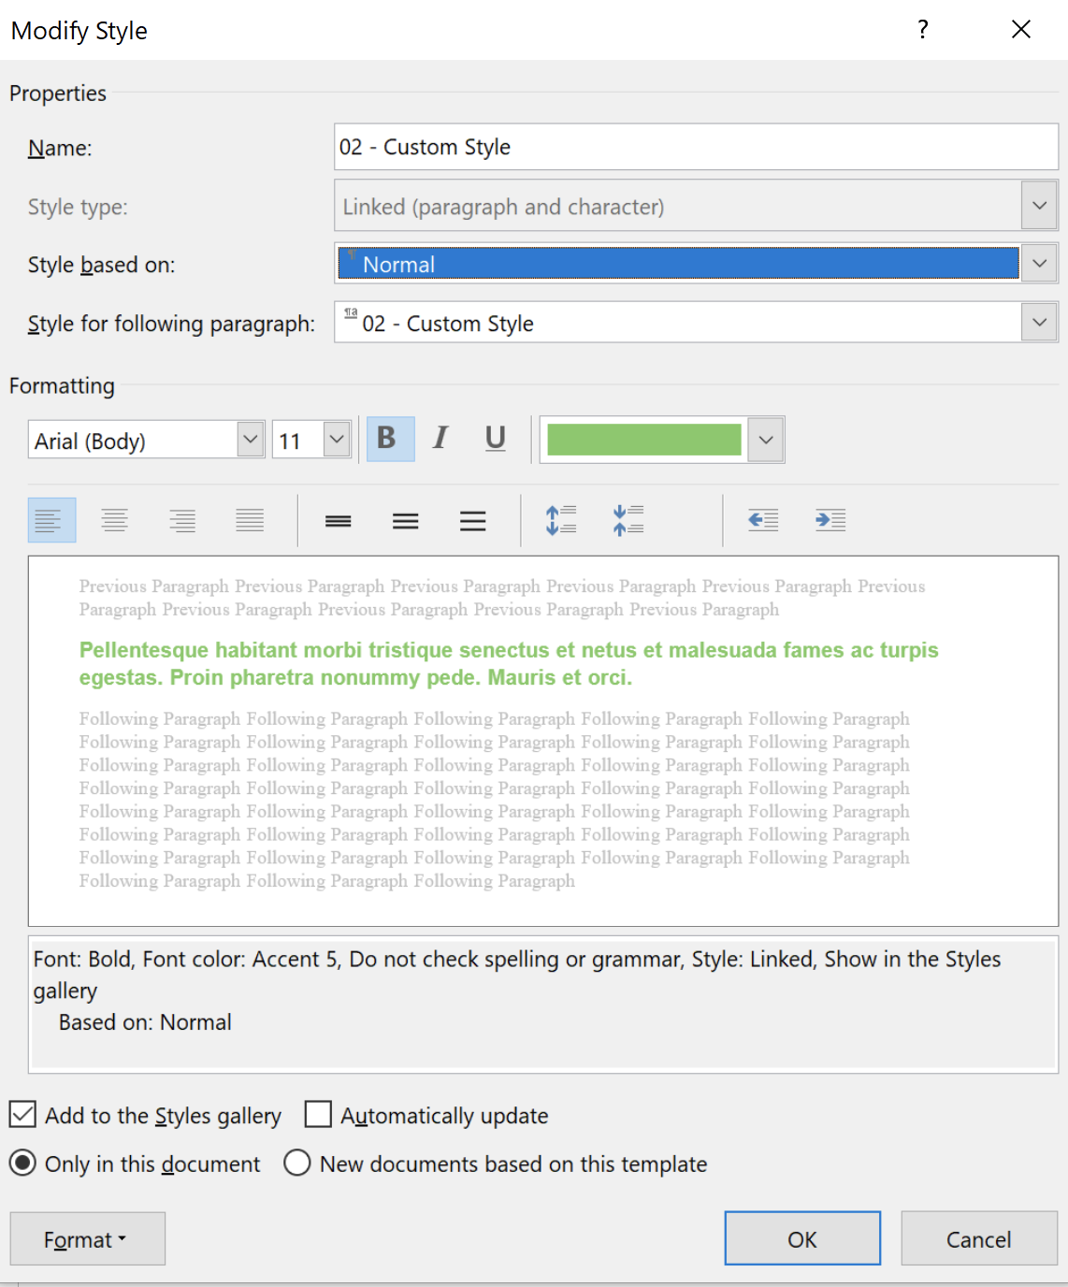The width and height of the screenshot is (1068, 1287).
Task: Expand Style for following paragraph list
Action: 1039,323
